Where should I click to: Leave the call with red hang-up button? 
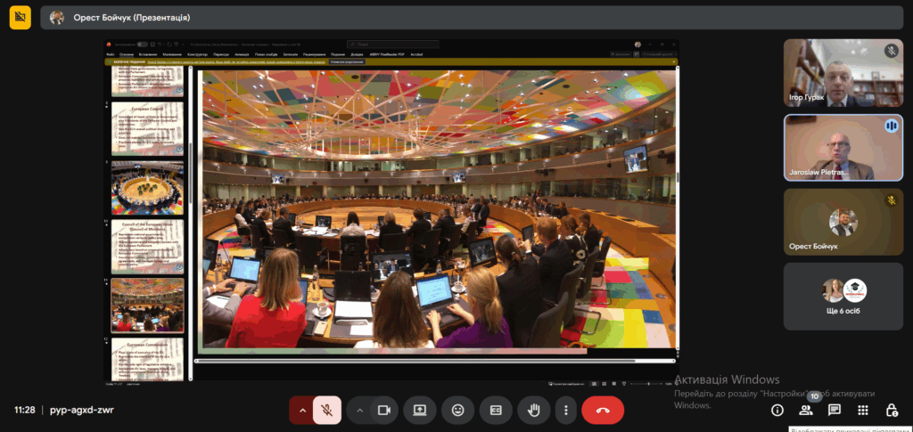(603, 410)
